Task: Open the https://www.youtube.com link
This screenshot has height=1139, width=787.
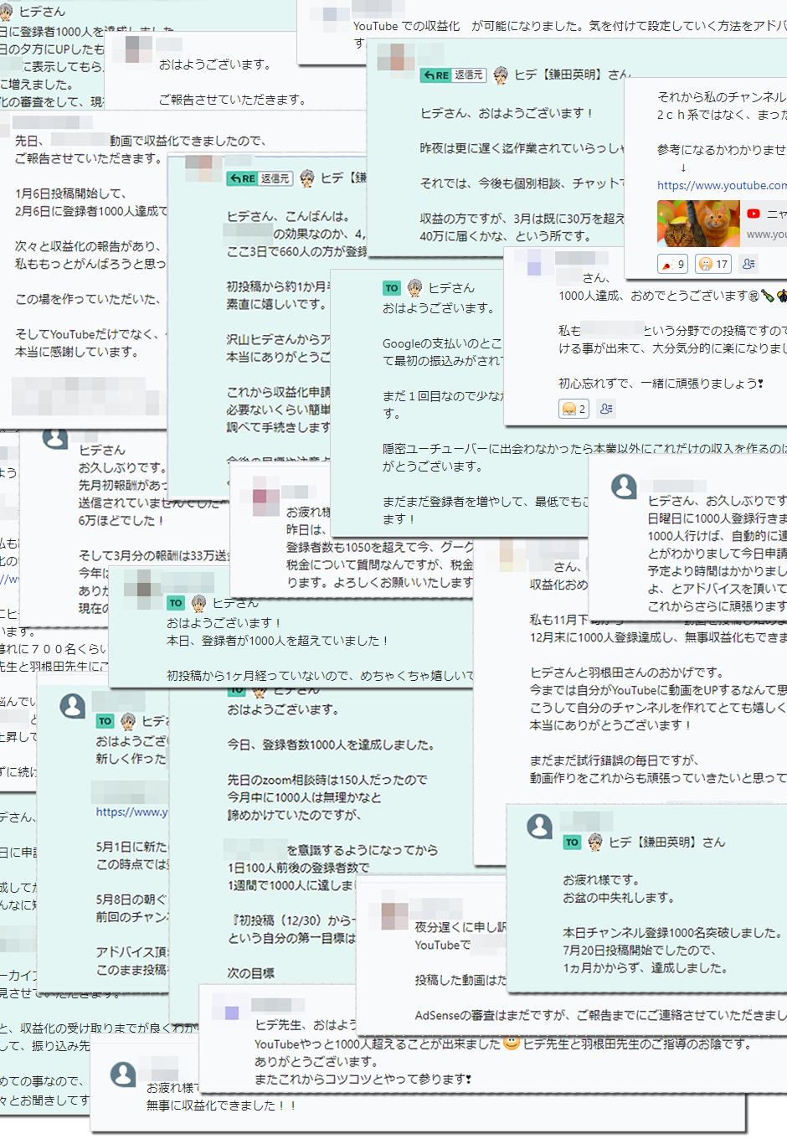Action: pyautogui.click(x=722, y=186)
